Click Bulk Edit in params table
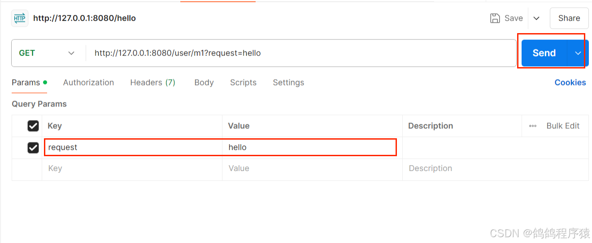The height and width of the screenshot is (243, 592). click(563, 126)
